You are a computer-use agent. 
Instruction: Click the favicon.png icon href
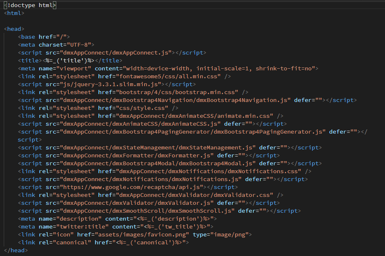pos(142,235)
